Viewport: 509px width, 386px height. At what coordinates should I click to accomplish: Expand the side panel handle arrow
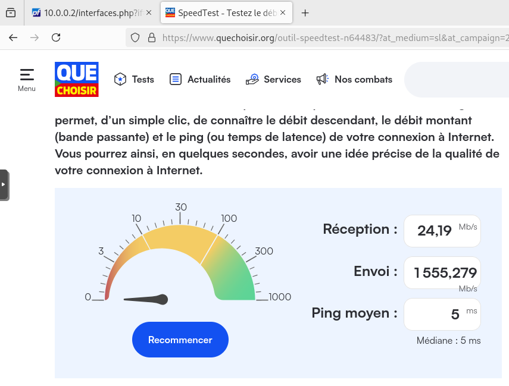[4, 184]
